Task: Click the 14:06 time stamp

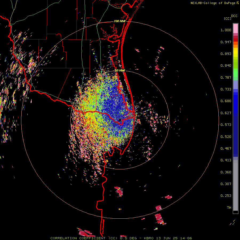Action: (186, 238)
